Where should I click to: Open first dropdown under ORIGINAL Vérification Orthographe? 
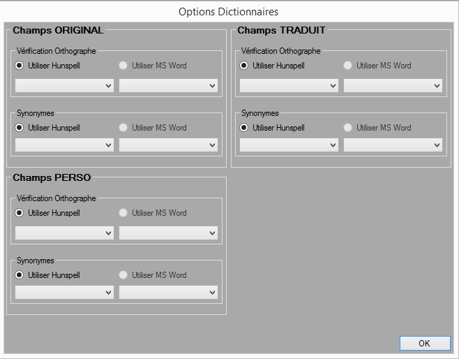tap(64, 85)
